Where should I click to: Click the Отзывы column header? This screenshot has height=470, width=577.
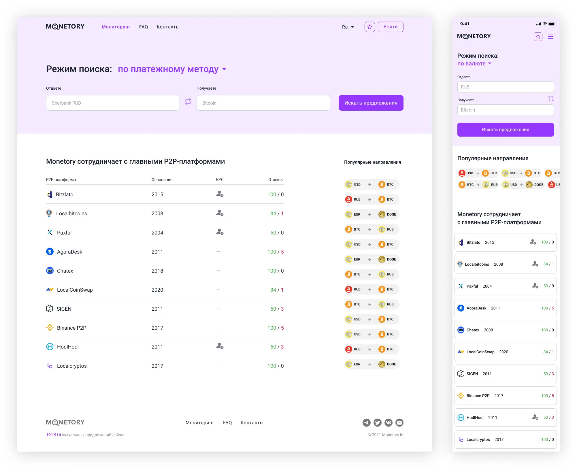[x=276, y=180]
